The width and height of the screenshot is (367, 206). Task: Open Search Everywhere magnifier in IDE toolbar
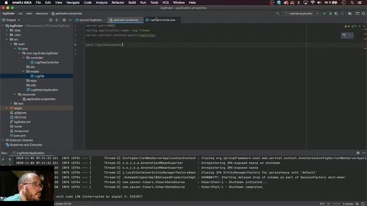(x=364, y=14)
